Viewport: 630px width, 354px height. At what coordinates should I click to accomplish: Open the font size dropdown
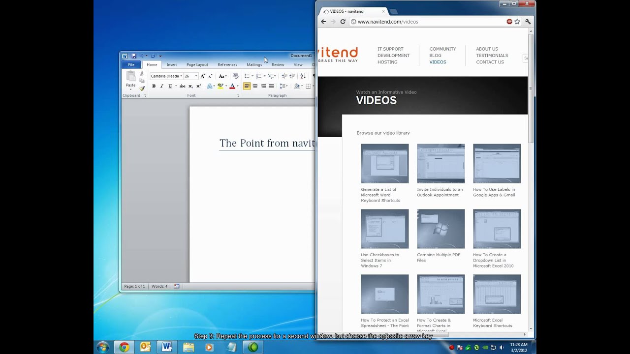196,76
